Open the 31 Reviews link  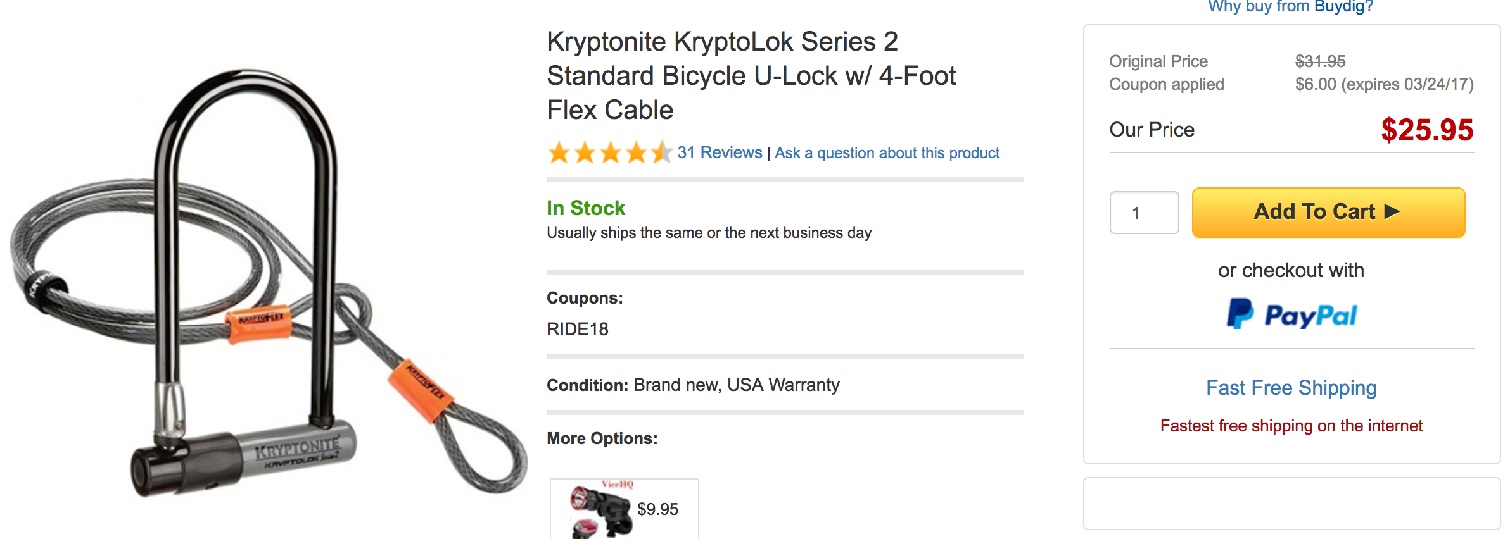[718, 152]
